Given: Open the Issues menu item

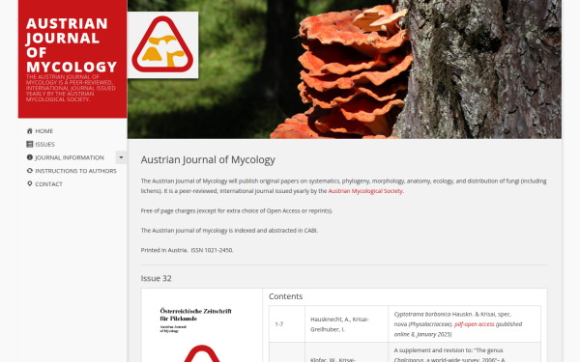Looking at the screenshot, I should click(44, 145).
